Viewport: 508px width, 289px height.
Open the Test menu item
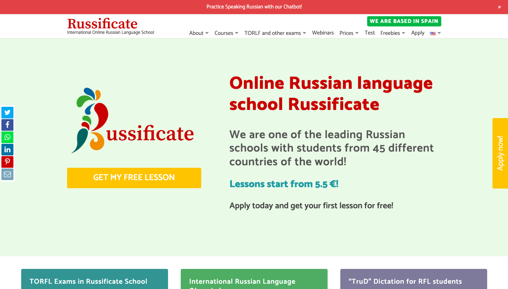(x=370, y=33)
